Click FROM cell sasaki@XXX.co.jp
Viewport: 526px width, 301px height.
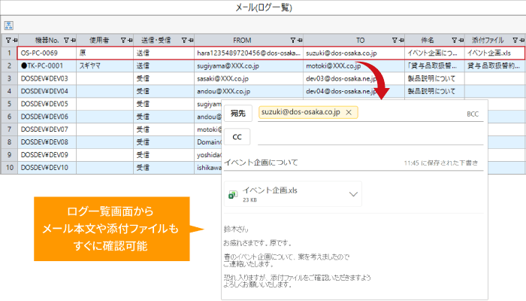coord(249,78)
